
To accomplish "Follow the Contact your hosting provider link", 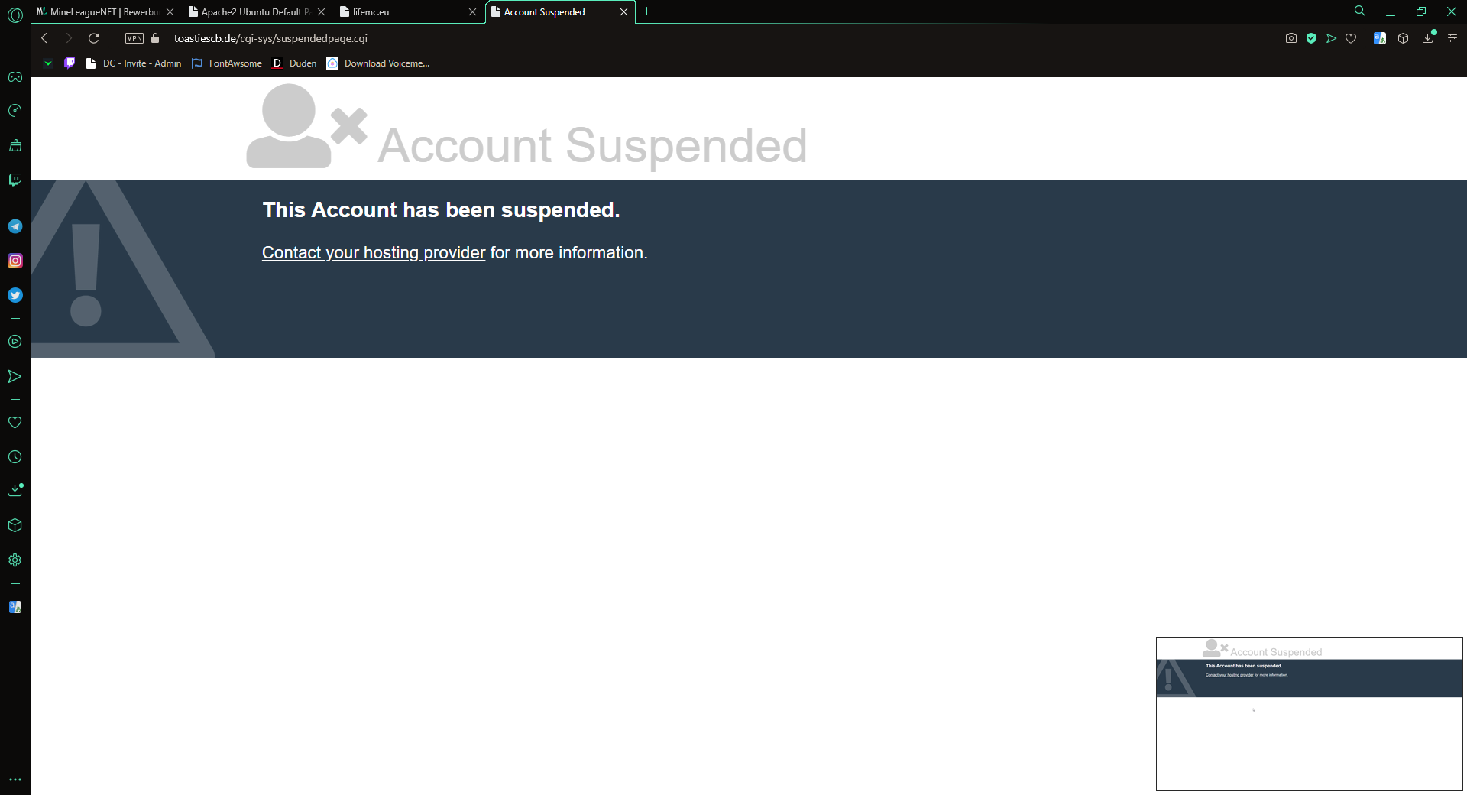I will (x=374, y=253).
